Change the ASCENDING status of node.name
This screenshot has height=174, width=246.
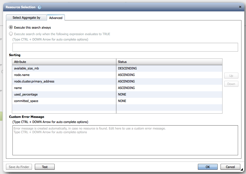[169, 75]
